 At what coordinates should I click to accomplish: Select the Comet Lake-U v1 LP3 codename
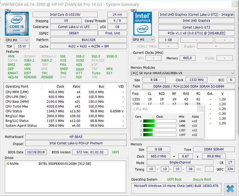[74, 27]
